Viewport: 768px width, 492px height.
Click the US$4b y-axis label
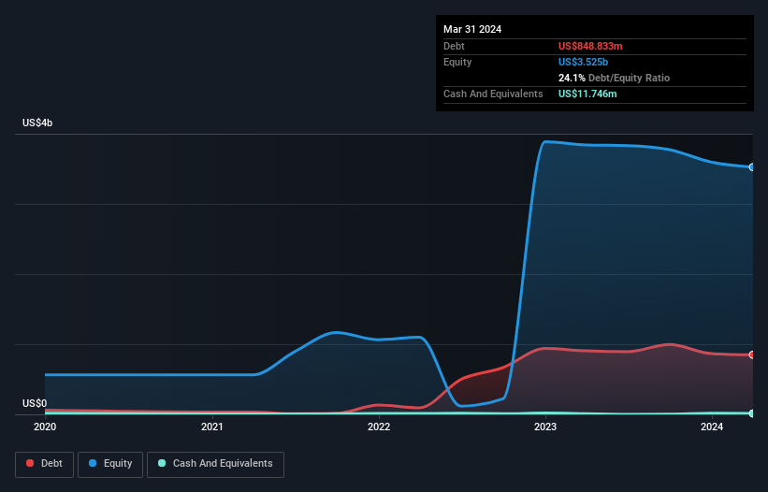point(37,123)
